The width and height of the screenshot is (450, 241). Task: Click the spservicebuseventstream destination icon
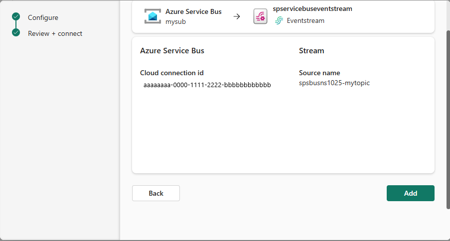(x=260, y=16)
